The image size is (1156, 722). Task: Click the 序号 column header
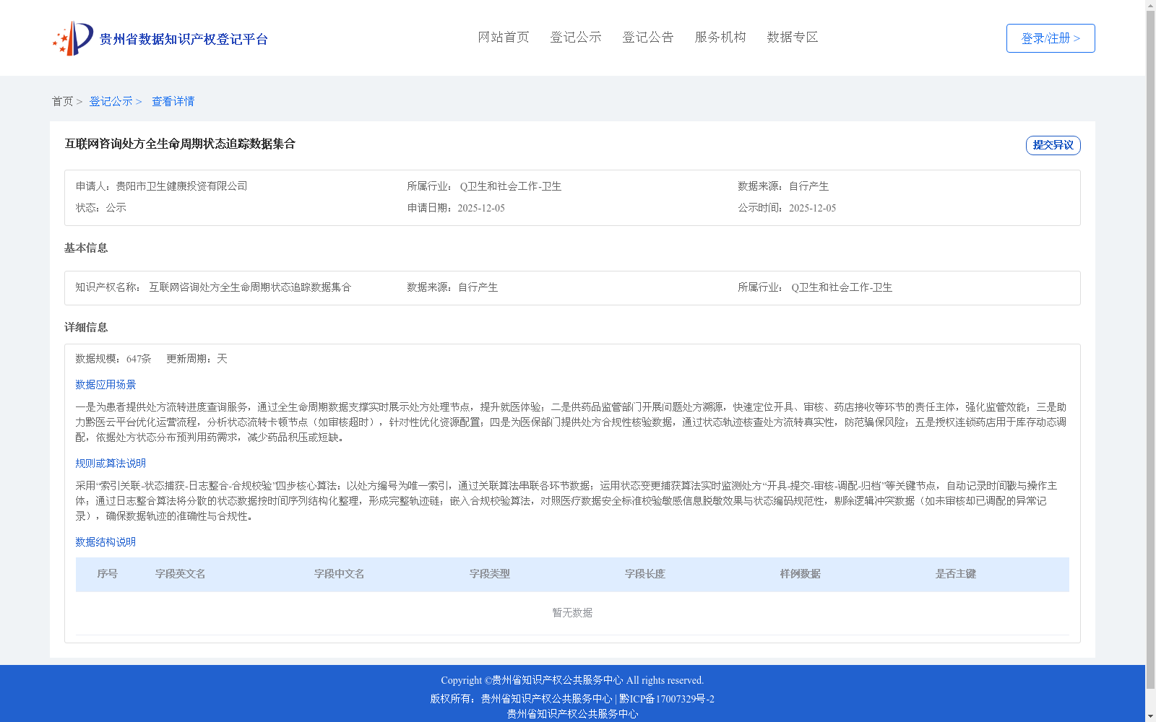point(108,574)
